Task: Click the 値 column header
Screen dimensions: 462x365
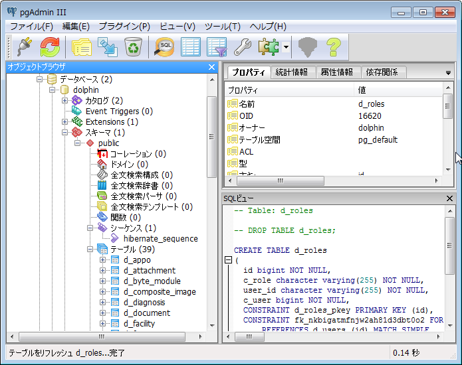Action: click(398, 90)
